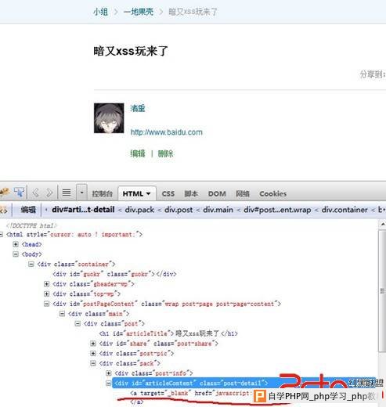Open the Cookies tab
386x407 pixels.
tap(273, 193)
